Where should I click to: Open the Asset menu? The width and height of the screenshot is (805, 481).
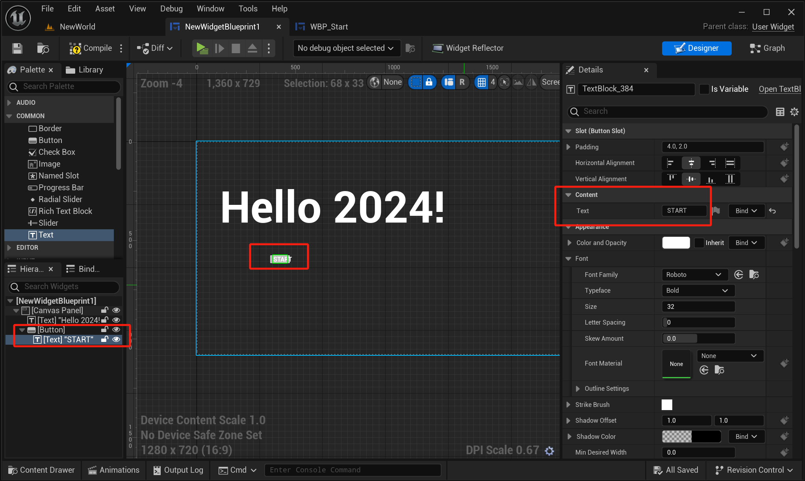105,9
